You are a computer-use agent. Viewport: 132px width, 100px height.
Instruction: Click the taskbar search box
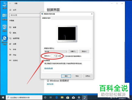[24, 98]
